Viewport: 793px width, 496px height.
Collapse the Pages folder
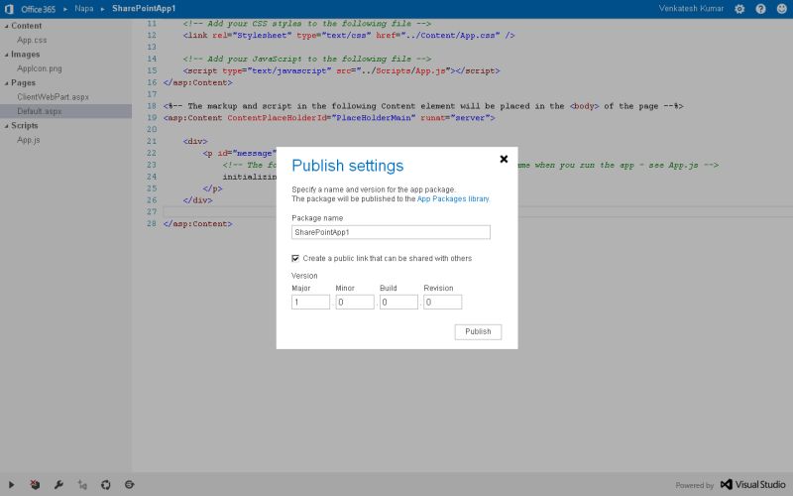pos(7,82)
